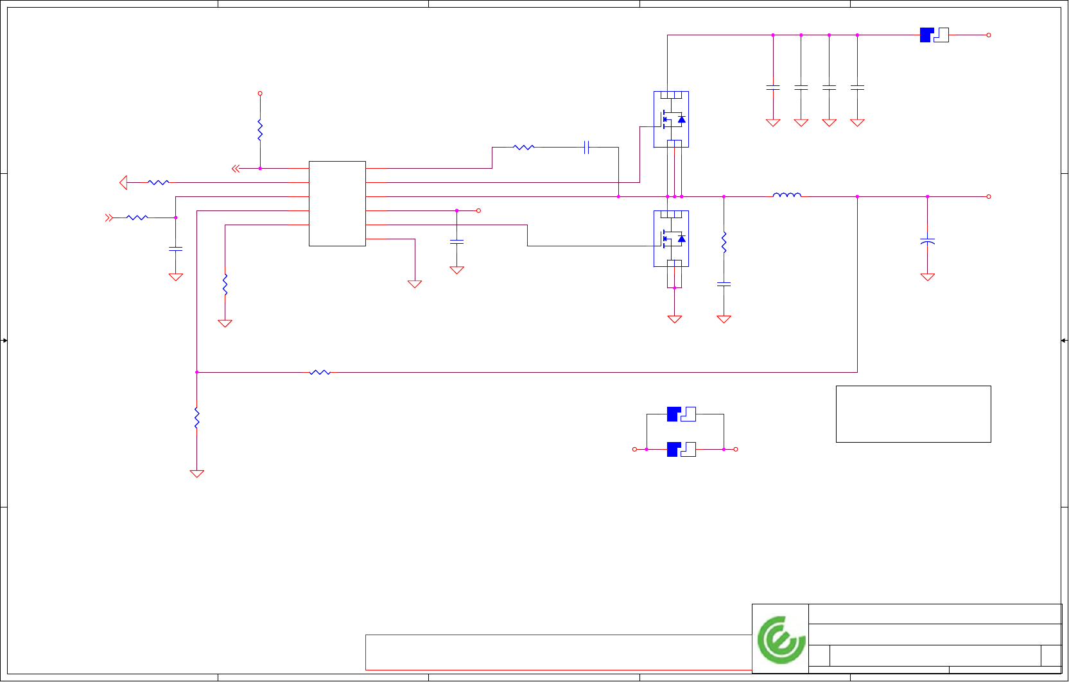Viewport: 1069px width, 682px height.
Task: Click the open terminal circle above the pull-up resistor
Action: (x=260, y=94)
